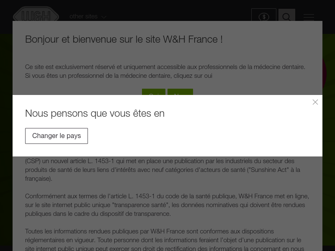Click the W&H logo in the header
The image size is (335, 251).
36,14
